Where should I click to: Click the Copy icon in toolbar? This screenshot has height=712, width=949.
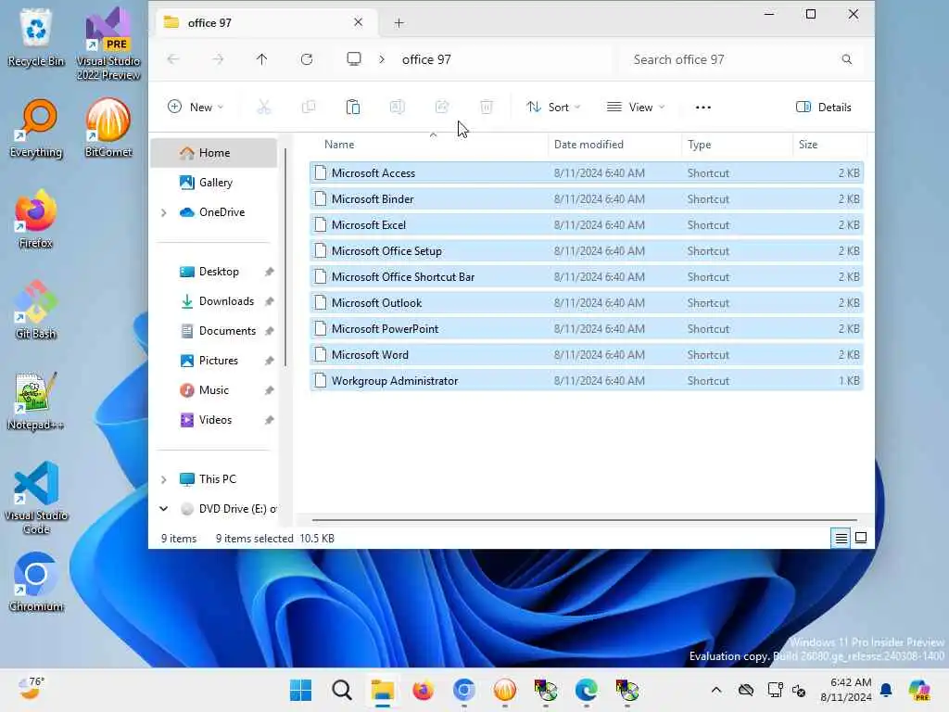(308, 108)
